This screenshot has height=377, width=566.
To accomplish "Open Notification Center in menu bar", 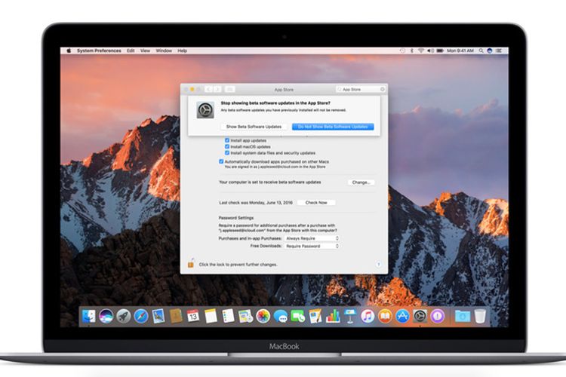I will [x=499, y=51].
